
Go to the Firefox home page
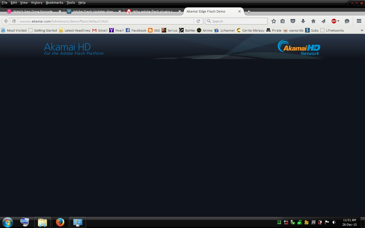coord(313,21)
